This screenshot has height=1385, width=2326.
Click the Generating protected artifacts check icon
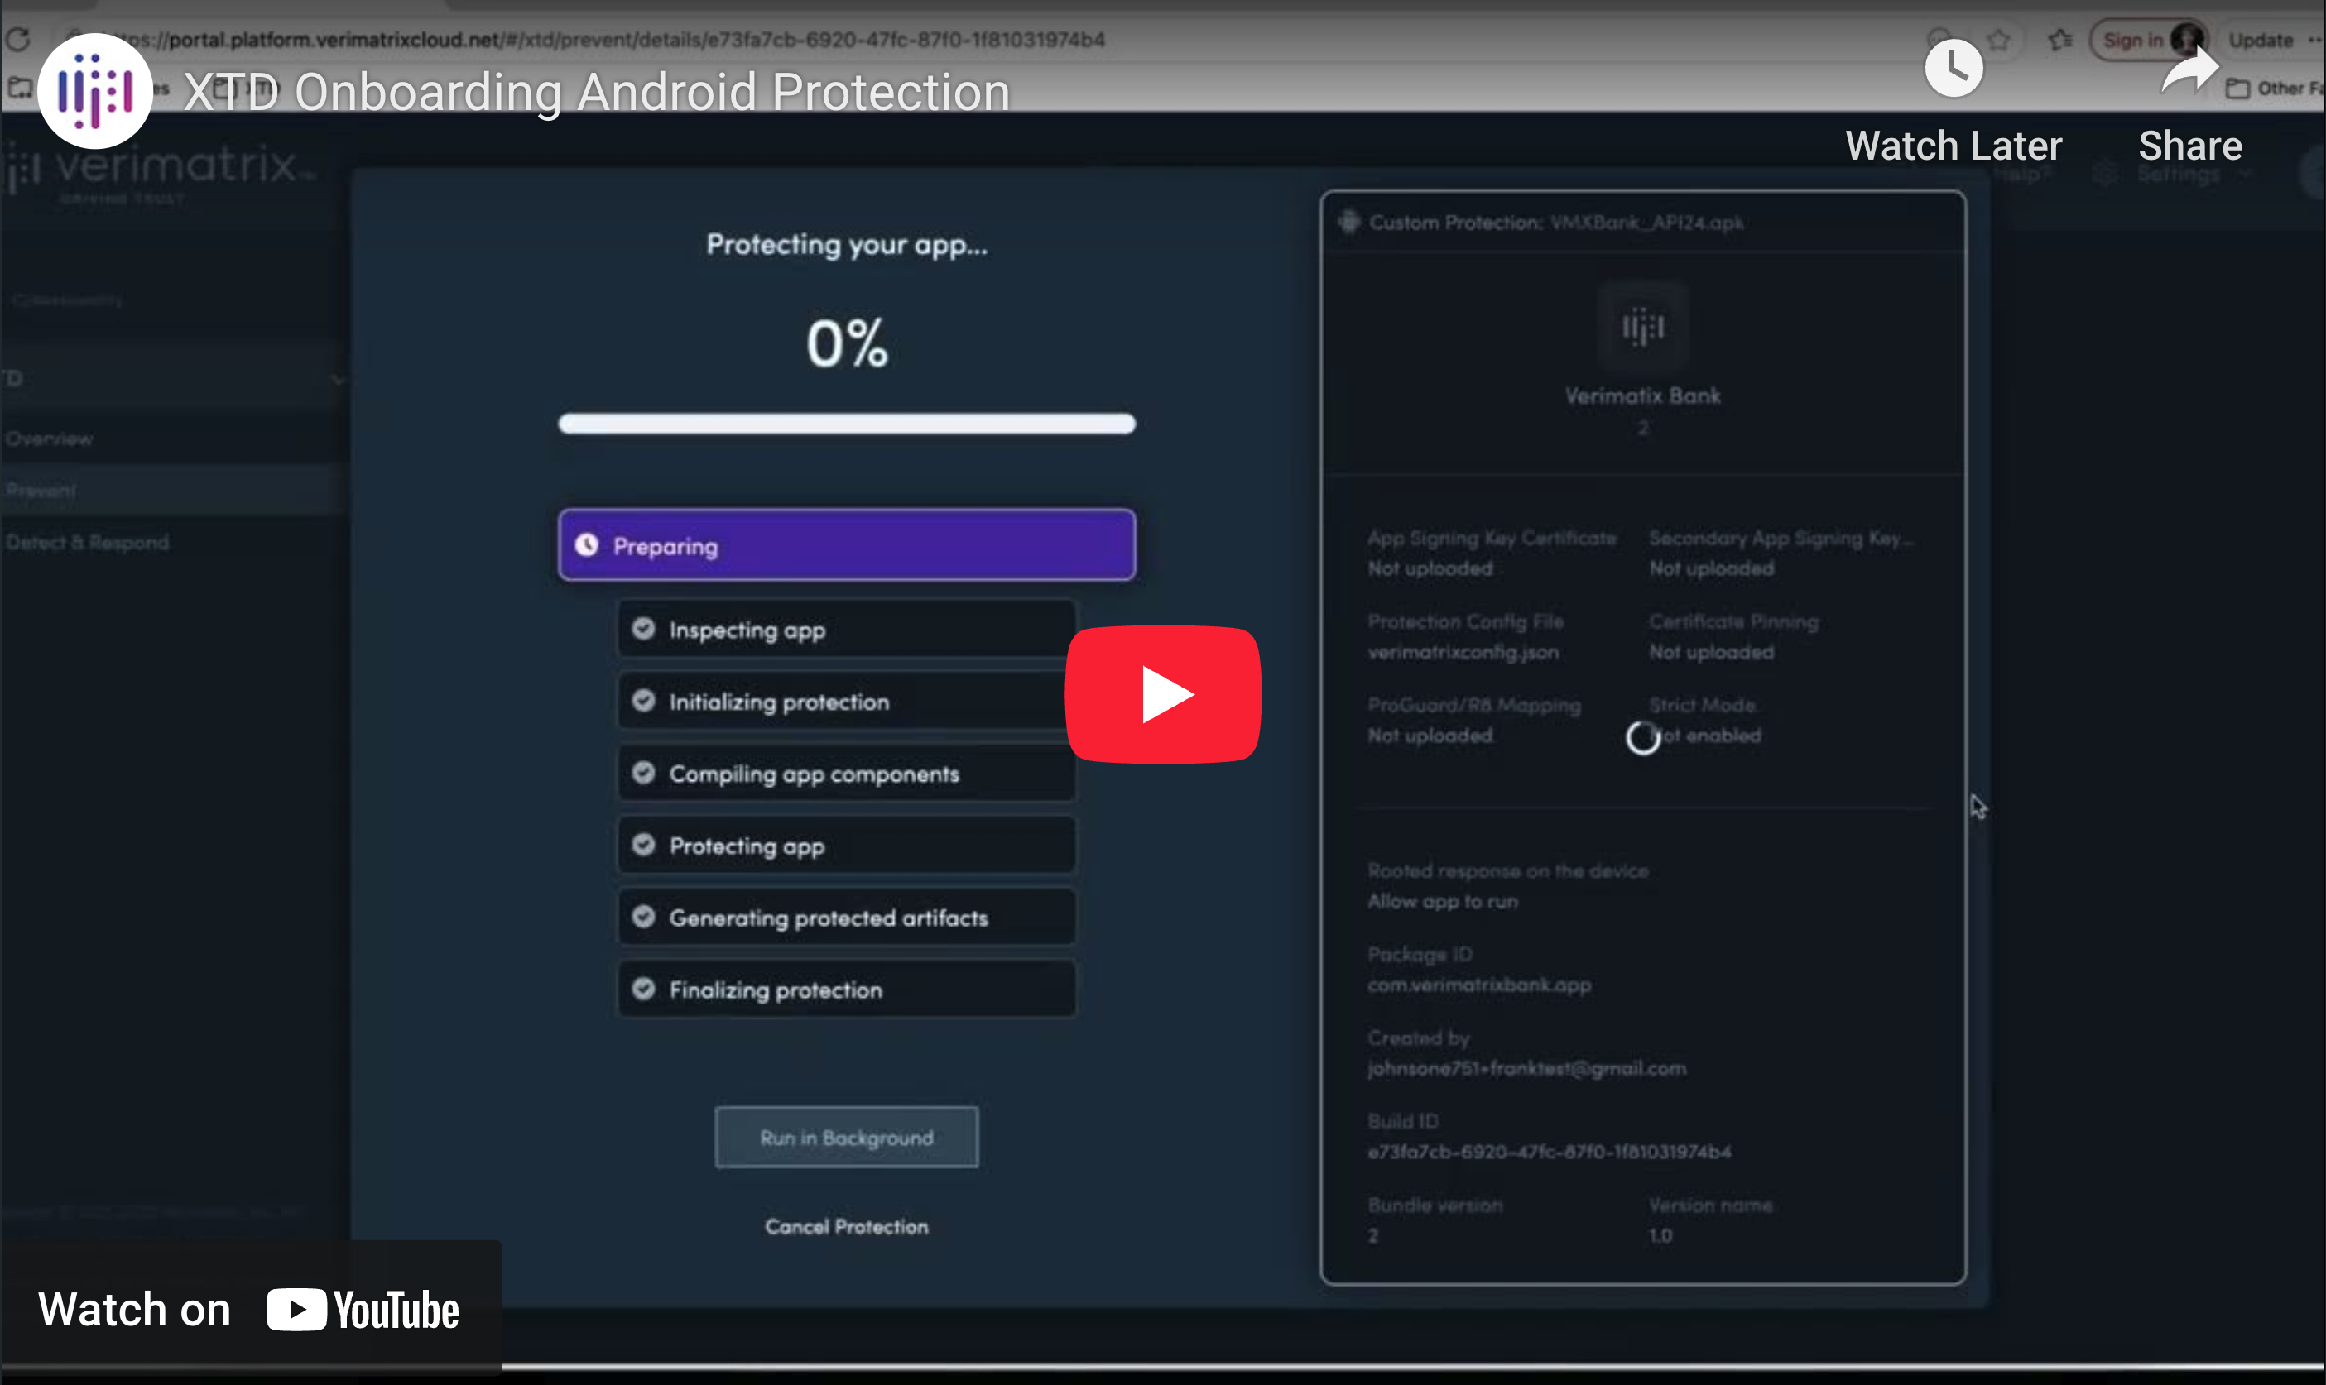[643, 918]
